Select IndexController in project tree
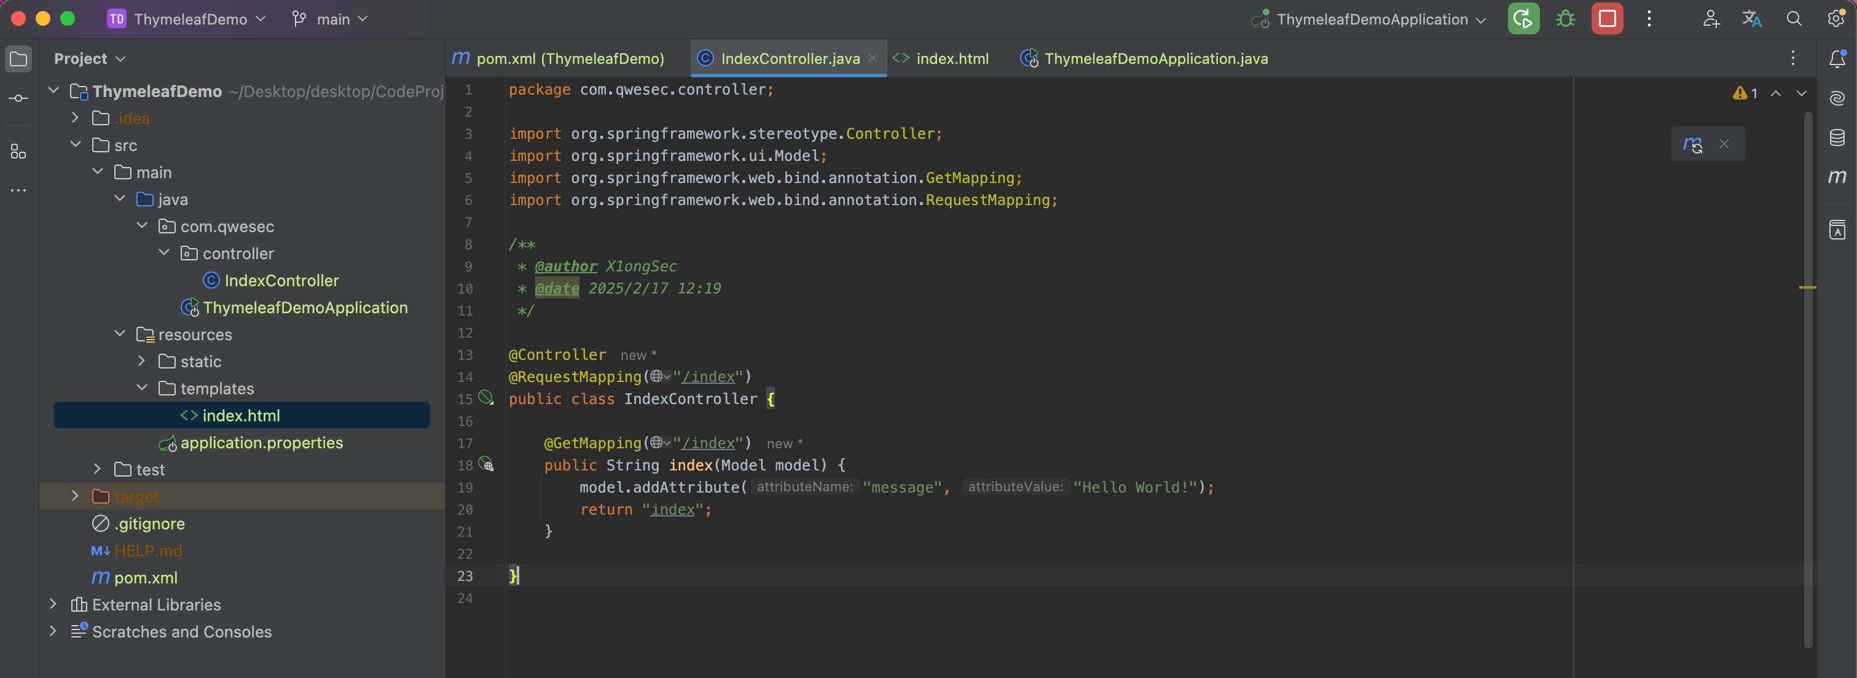Viewport: 1857px width, 678px height. coord(281,280)
